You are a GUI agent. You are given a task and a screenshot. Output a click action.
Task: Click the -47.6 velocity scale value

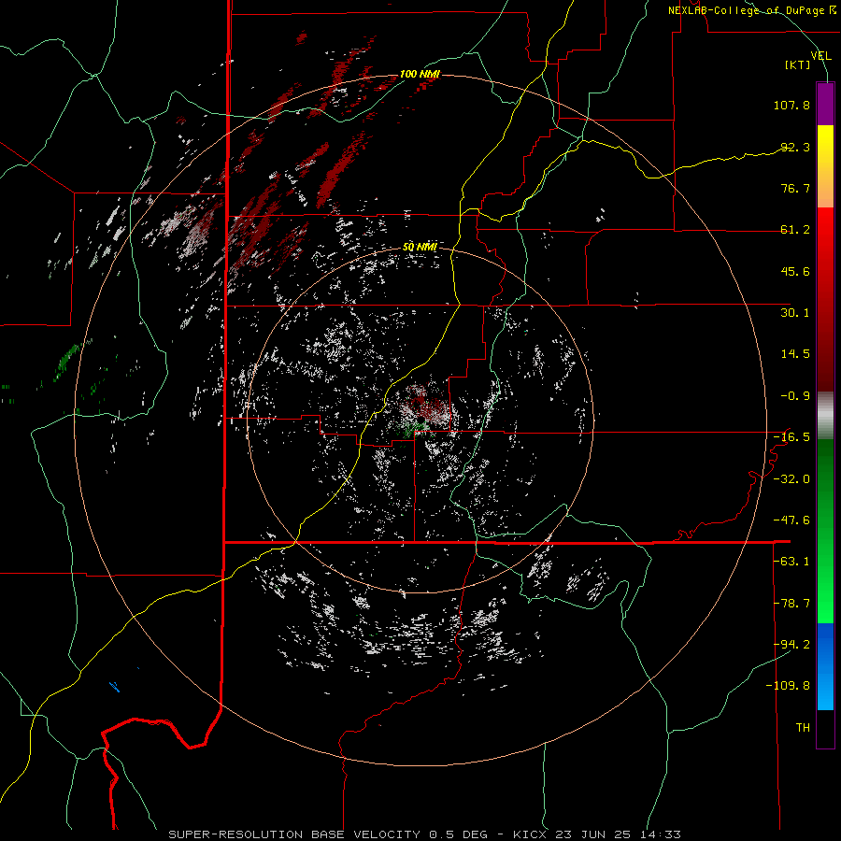point(791,520)
